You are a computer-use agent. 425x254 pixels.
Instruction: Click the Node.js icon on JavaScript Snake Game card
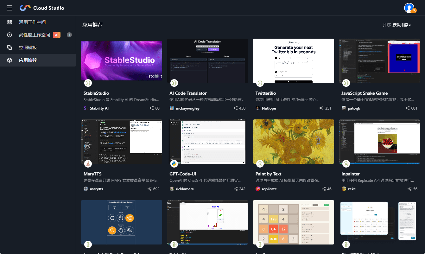(346, 83)
